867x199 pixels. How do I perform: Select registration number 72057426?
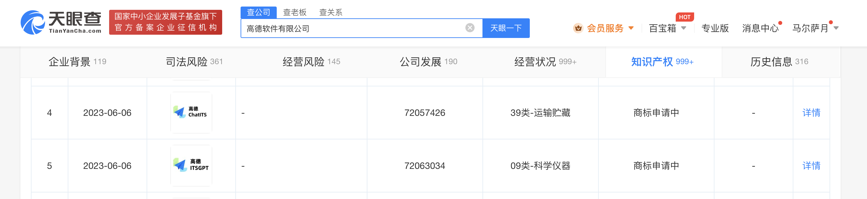[x=424, y=113]
